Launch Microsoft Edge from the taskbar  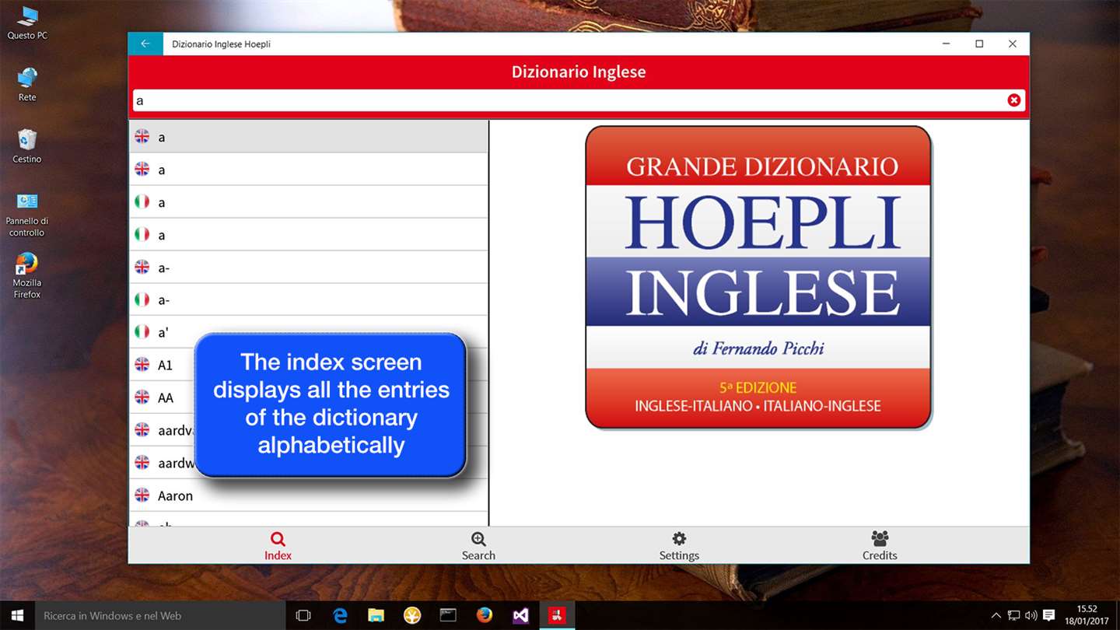point(340,615)
